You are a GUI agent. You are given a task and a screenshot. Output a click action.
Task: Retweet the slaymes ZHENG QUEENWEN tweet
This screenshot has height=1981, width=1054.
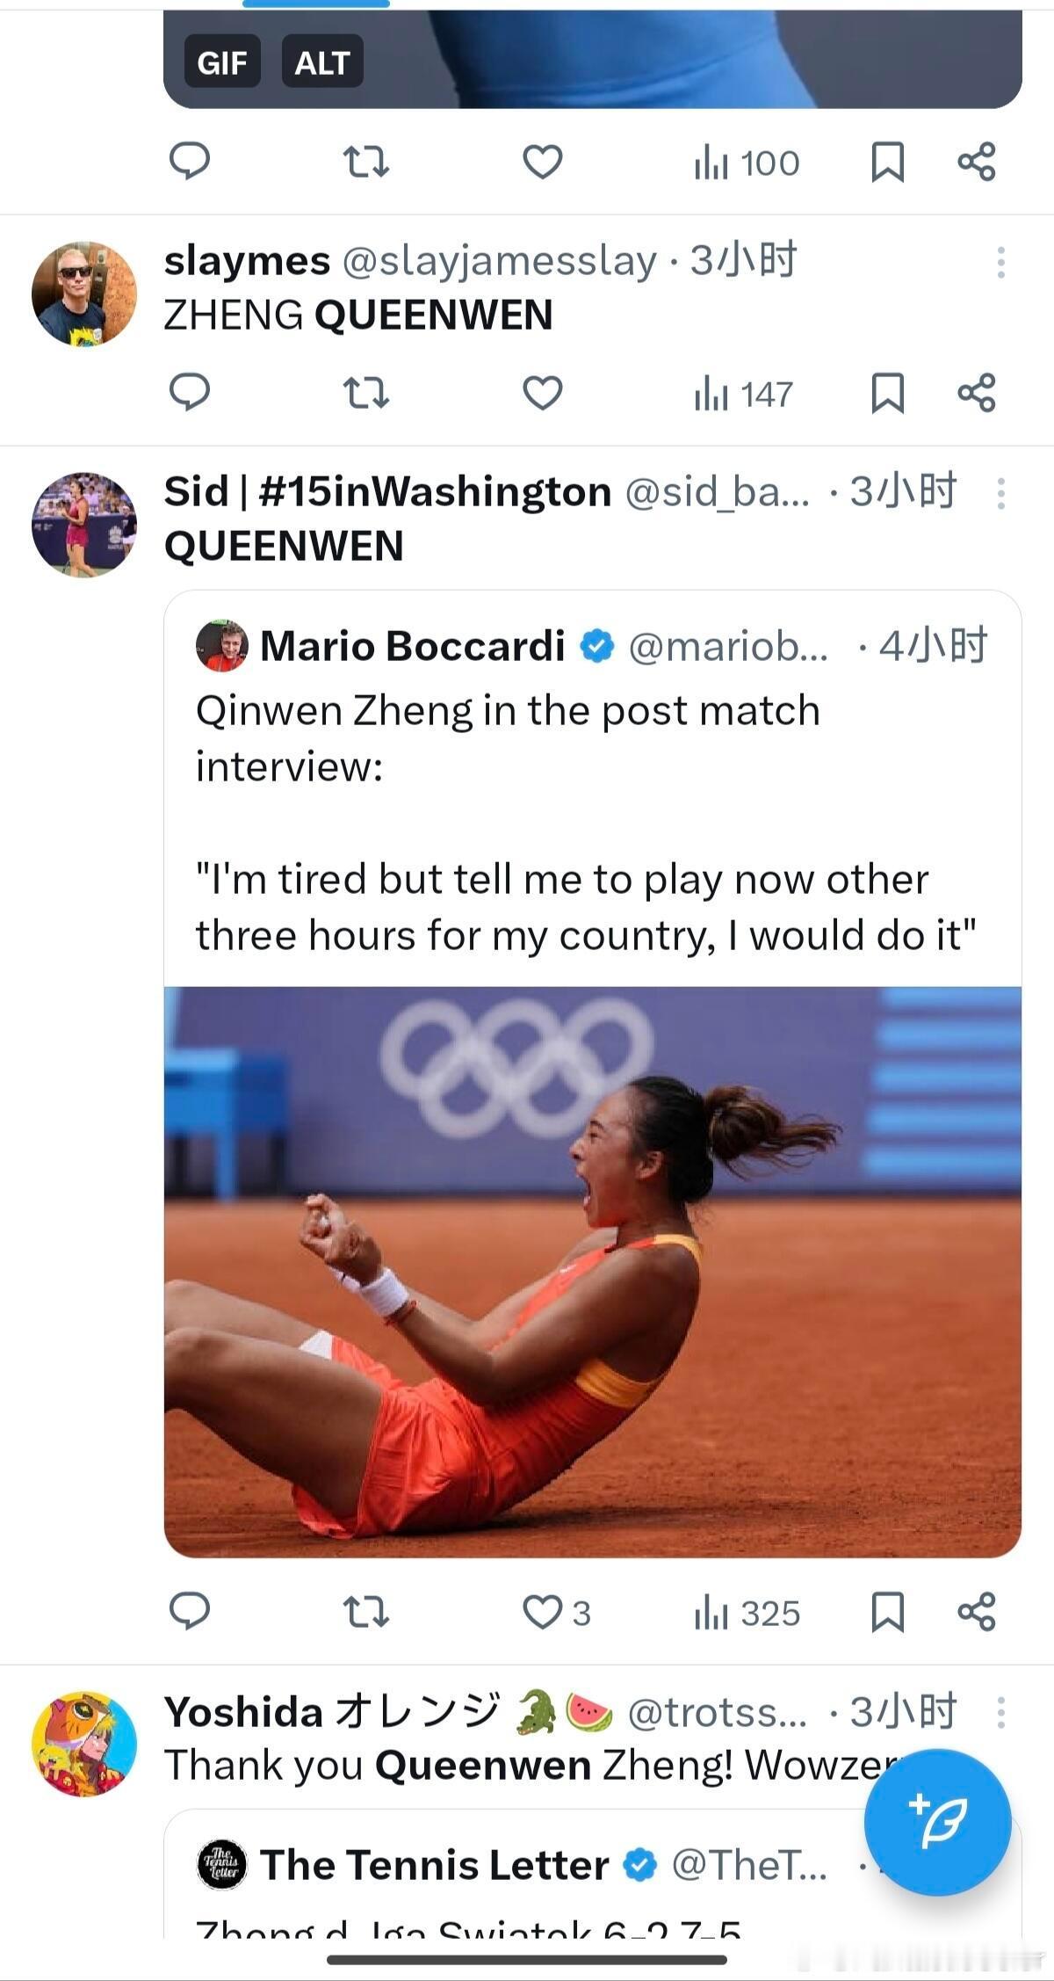point(365,393)
